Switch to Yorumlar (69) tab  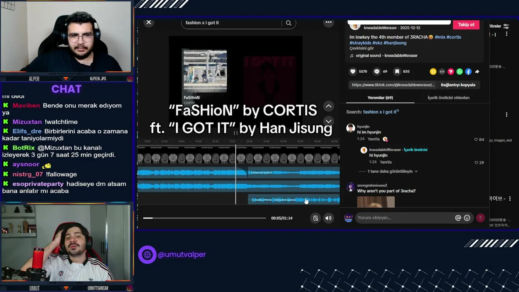coord(380,98)
